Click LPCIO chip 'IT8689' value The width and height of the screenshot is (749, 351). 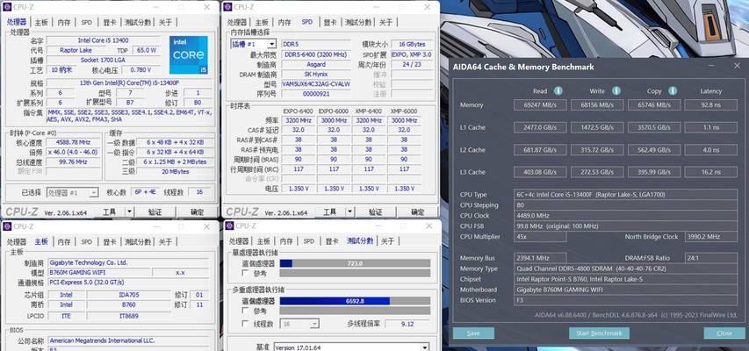pyautogui.click(x=128, y=316)
